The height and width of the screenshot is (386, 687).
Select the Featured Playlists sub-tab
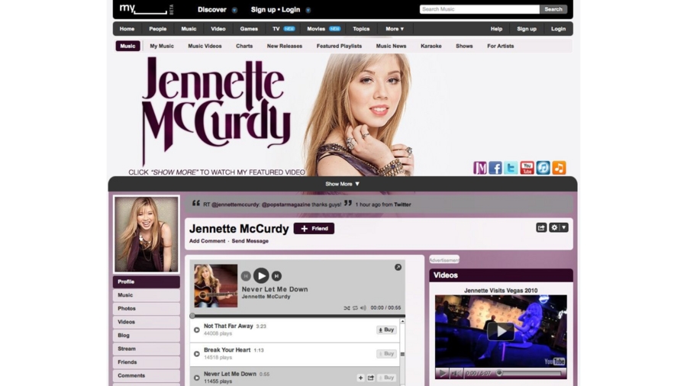tap(339, 46)
